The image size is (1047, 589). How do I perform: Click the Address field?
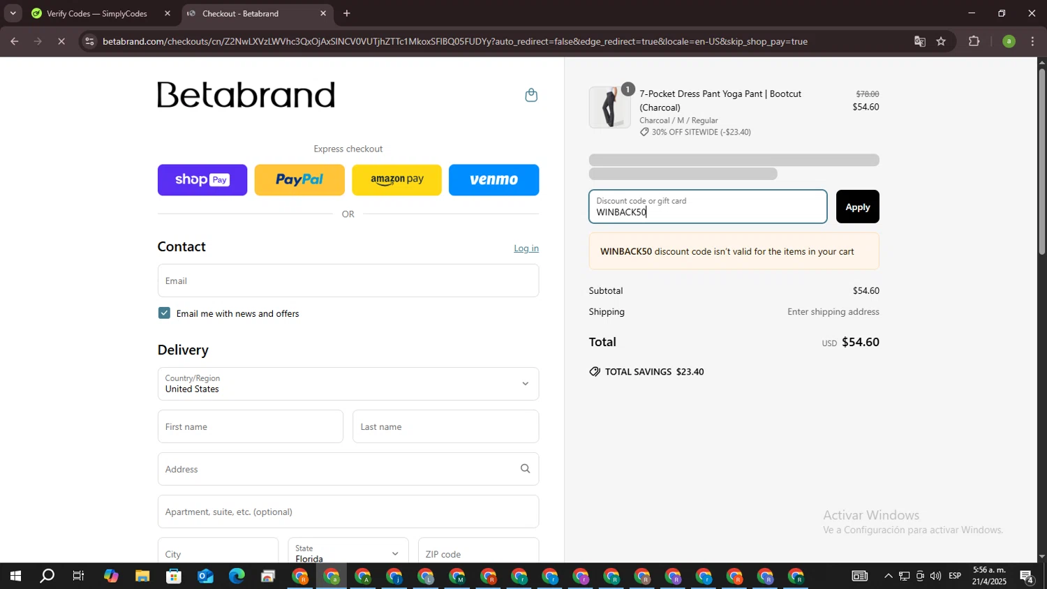click(348, 469)
